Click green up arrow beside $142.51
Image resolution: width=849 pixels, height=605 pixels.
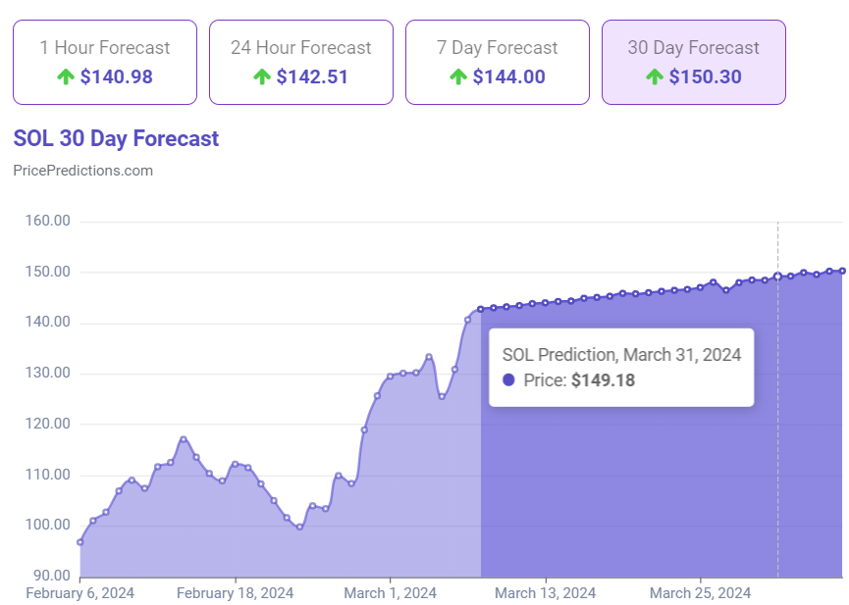pyautogui.click(x=262, y=76)
